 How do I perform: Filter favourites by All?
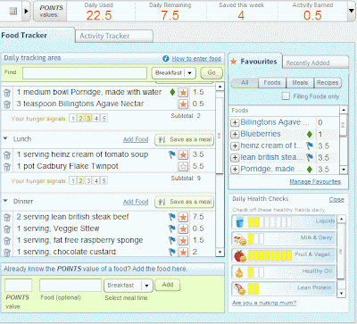(245, 83)
